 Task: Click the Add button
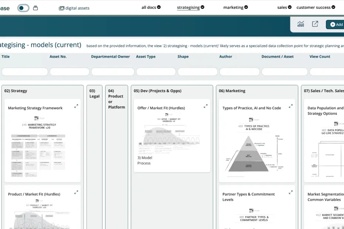[336, 24]
